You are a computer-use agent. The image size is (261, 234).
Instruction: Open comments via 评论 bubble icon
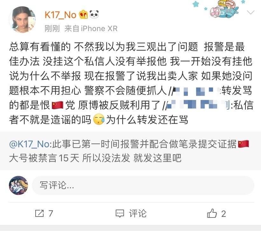click(120, 214)
